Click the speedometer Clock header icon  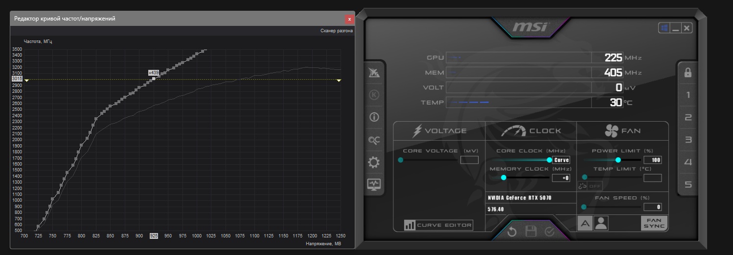tap(514, 131)
